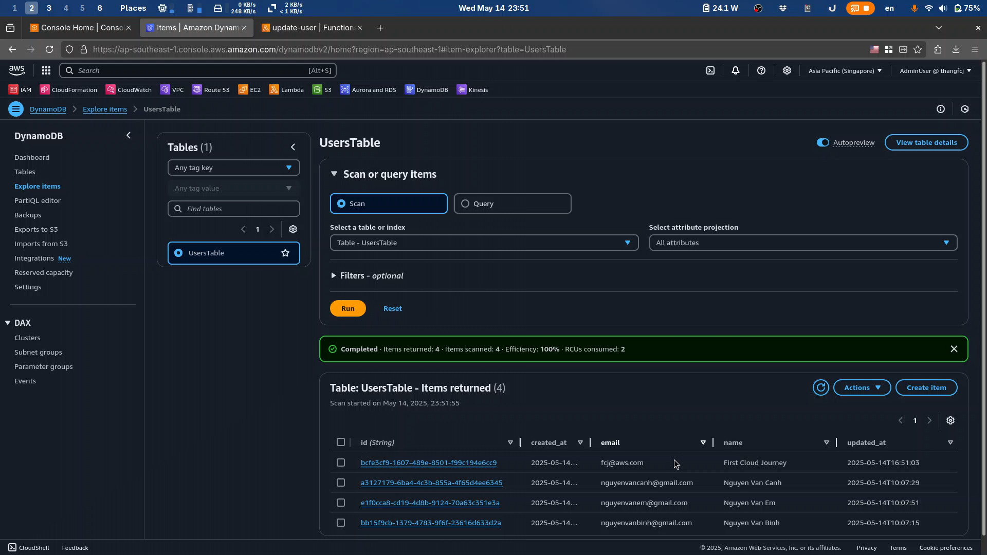Open the Route 53 shortcut
This screenshot has width=987, height=555.
tap(211, 89)
